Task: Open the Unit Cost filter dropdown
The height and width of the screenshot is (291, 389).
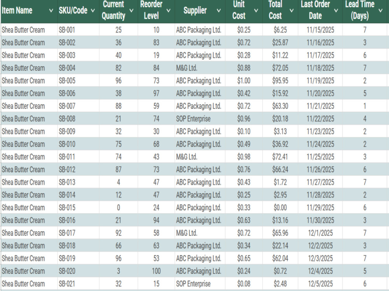Action: click(x=256, y=10)
